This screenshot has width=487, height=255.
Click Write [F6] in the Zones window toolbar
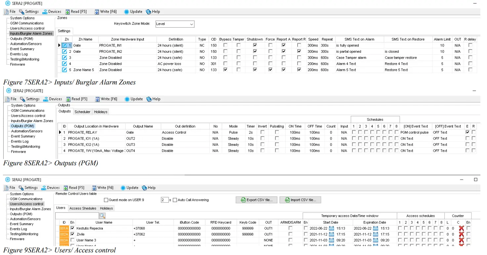[105, 12]
